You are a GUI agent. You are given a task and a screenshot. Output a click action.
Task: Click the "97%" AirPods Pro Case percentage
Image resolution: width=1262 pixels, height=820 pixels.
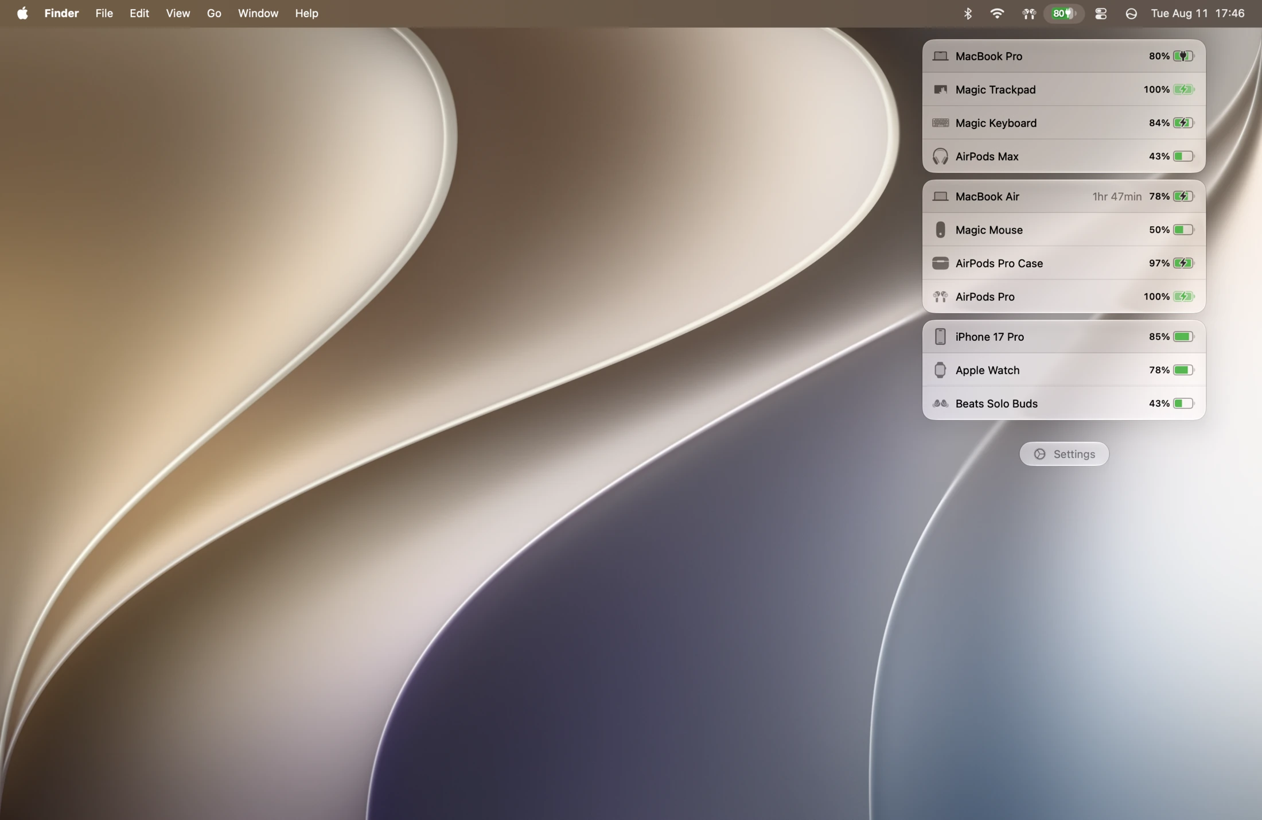coord(1159,263)
